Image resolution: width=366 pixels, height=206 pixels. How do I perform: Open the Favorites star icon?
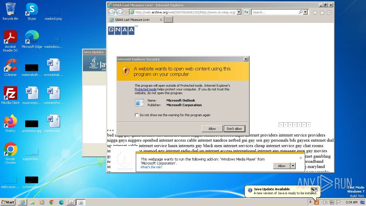coord(322,13)
